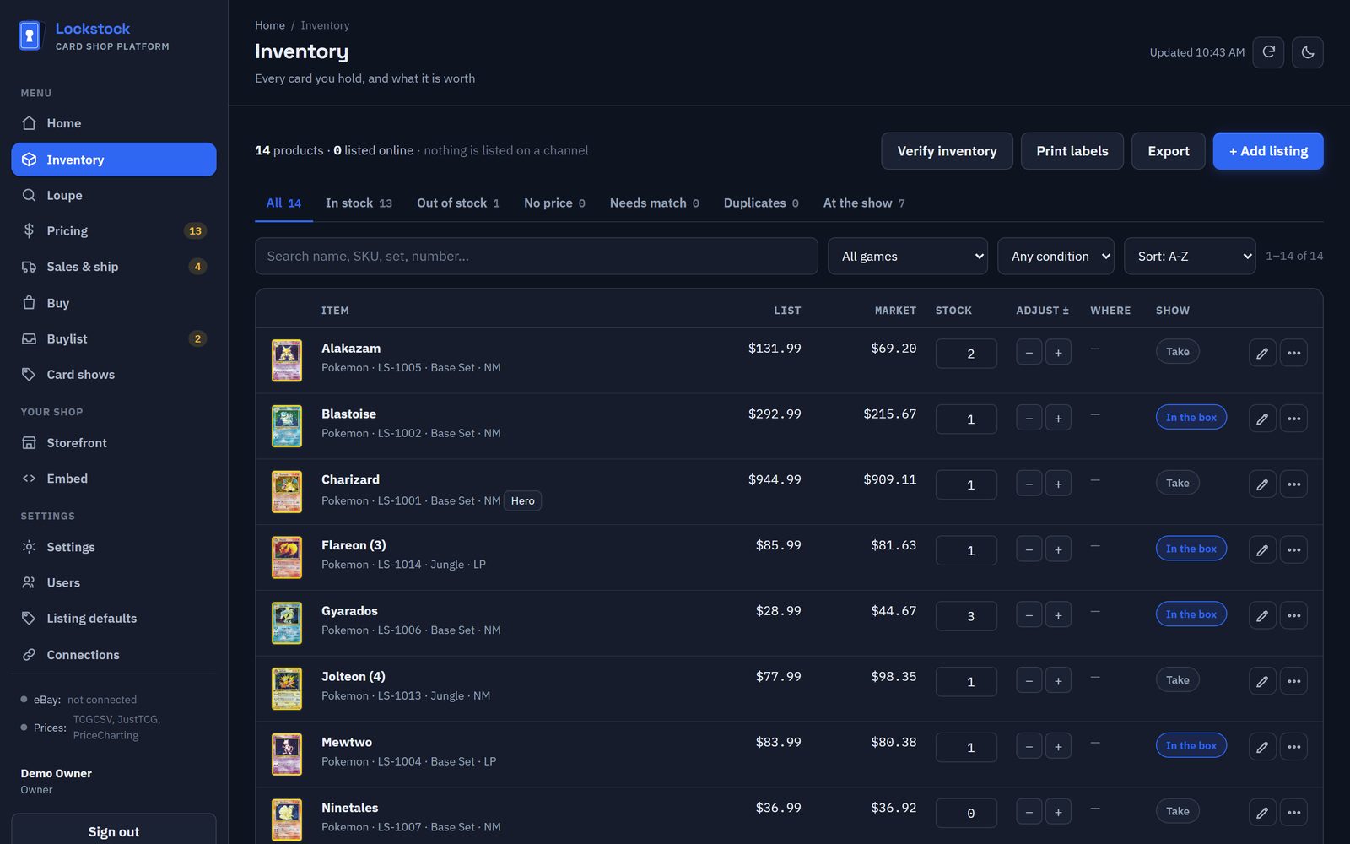Viewport: 1350px width, 844px height.
Task: Toggle dark mode with the moon icon
Action: coord(1308,52)
